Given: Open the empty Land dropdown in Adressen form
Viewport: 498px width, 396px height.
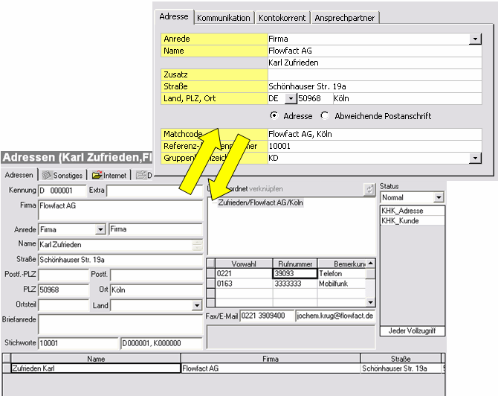Looking at the screenshot, I should pos(196,306).
